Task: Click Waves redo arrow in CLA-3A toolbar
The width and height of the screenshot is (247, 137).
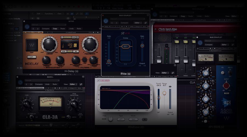Action: (59, 88)
